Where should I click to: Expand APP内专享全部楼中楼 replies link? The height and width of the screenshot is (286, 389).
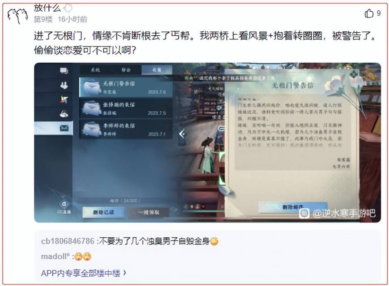84,273
